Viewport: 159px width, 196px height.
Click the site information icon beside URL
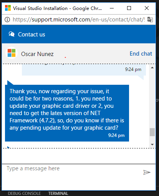click(7, 20)
